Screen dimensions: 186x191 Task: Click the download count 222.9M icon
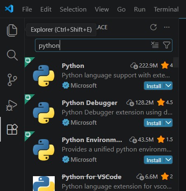point(134,65)
